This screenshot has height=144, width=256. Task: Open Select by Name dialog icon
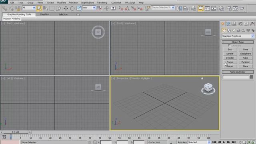coord(46,8)
